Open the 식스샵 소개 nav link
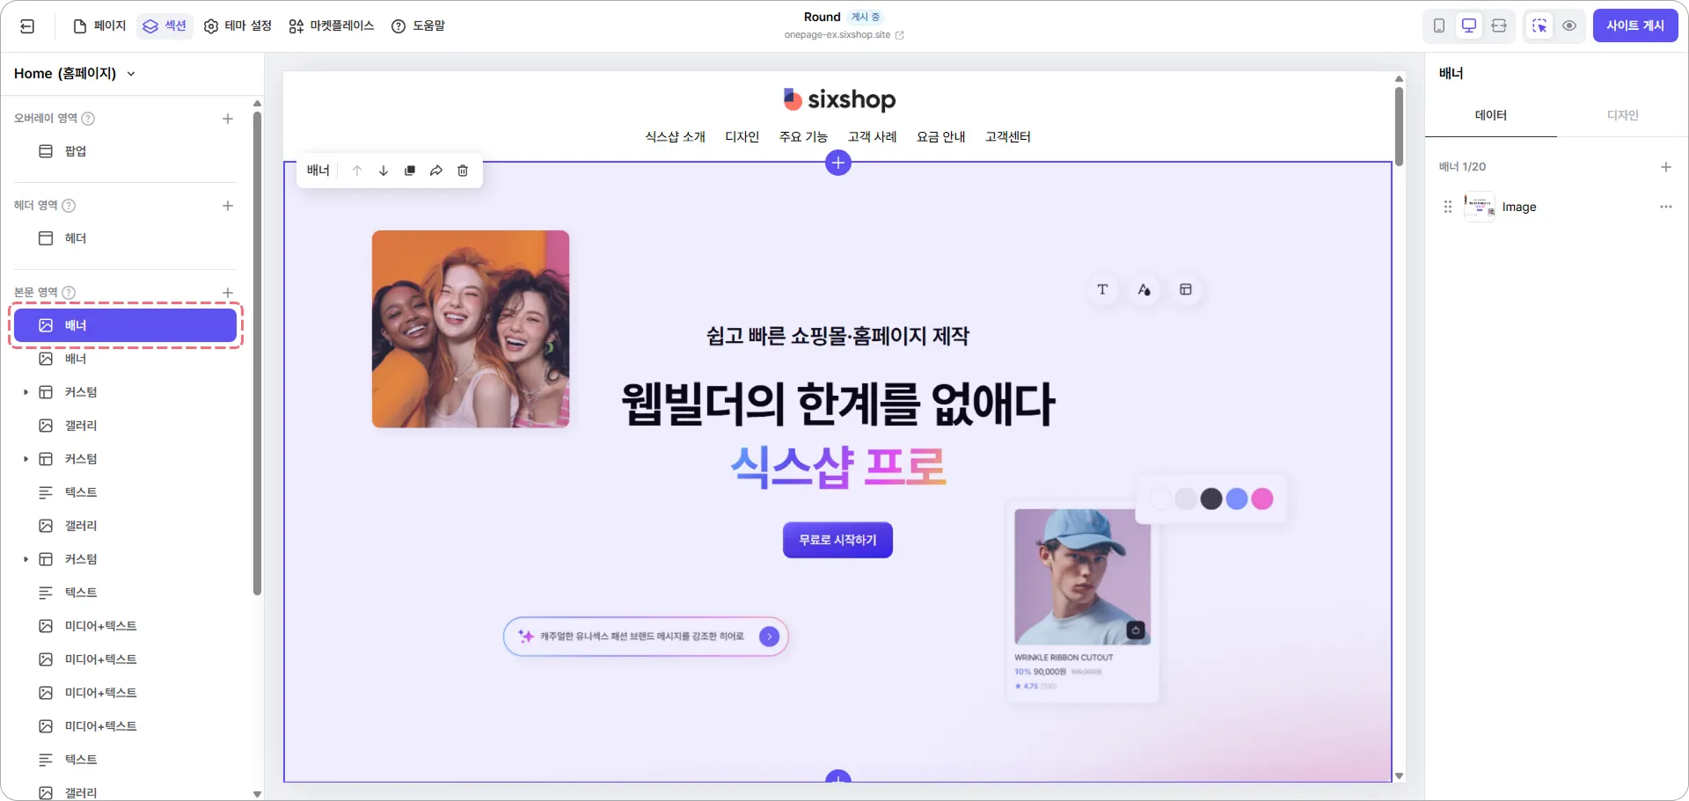 pyautogui.click(x=676, y=137)
